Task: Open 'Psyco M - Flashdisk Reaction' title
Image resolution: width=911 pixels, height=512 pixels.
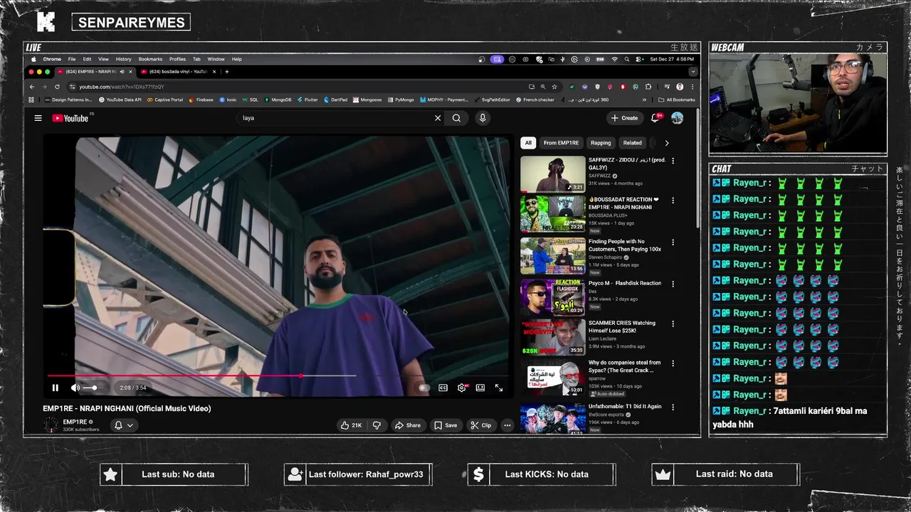Action: click(x=624, y=283)
